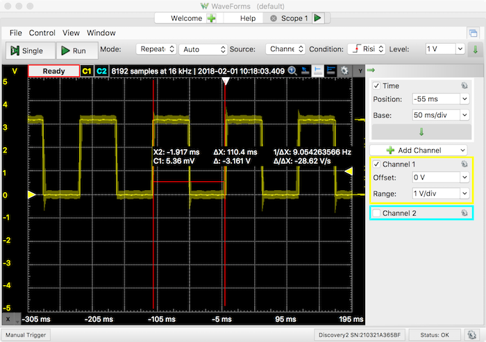Expand the Base dropdown arrow
Viewport: 486px width, 342px height.
click(x=464, y=115)
